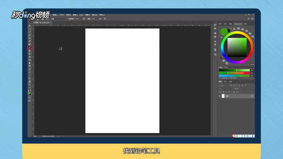Click the Sogou input method icon

tap(234, 136)
